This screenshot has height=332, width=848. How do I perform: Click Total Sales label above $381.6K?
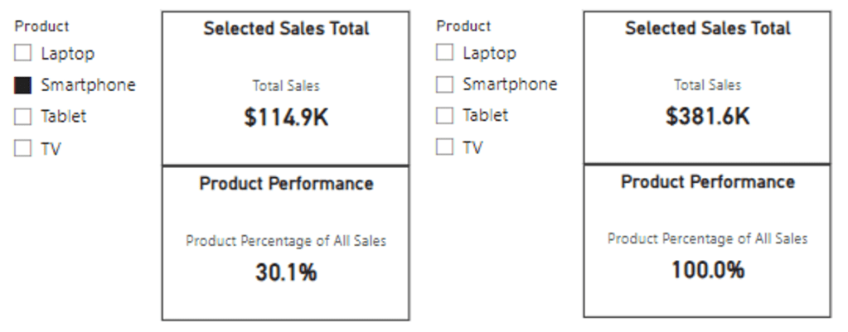pos(707,85)
